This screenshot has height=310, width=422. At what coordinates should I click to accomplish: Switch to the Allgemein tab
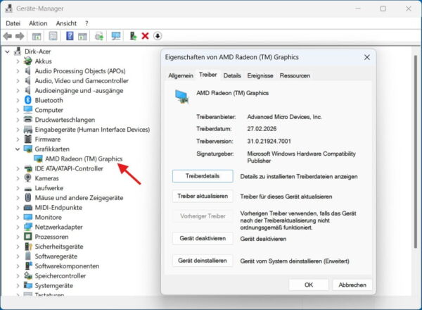[x=181, y=76]
